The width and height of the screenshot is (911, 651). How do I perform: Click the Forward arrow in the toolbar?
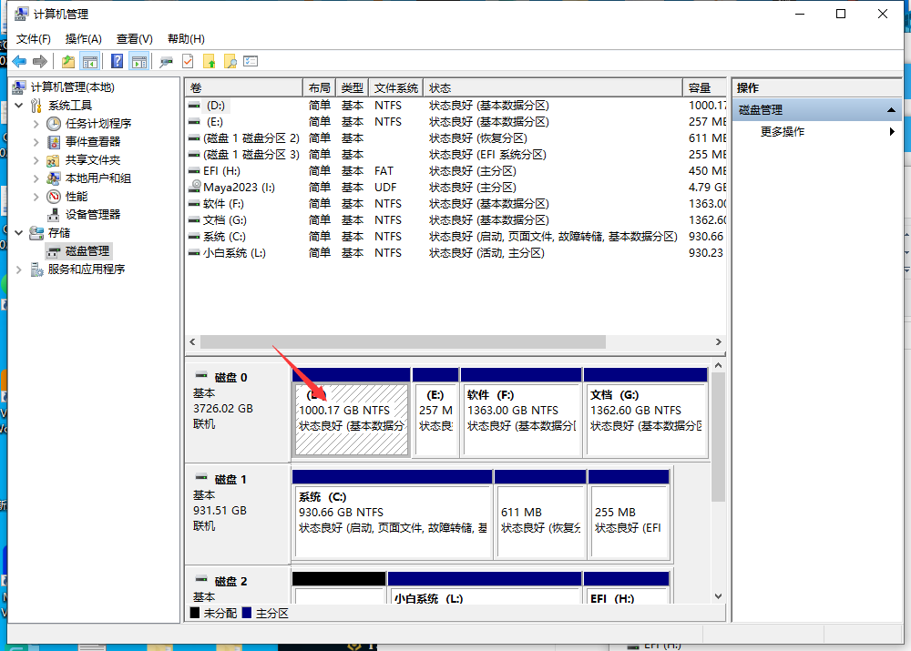(39, 61)
